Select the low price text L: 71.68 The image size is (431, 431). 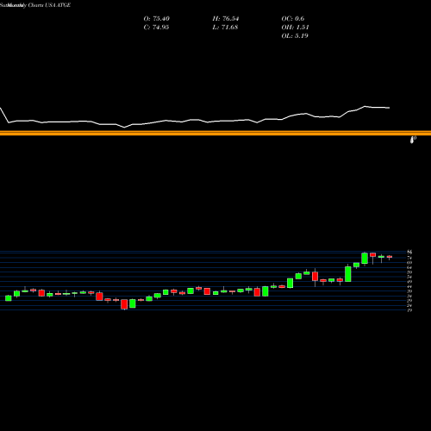point(225,28)
